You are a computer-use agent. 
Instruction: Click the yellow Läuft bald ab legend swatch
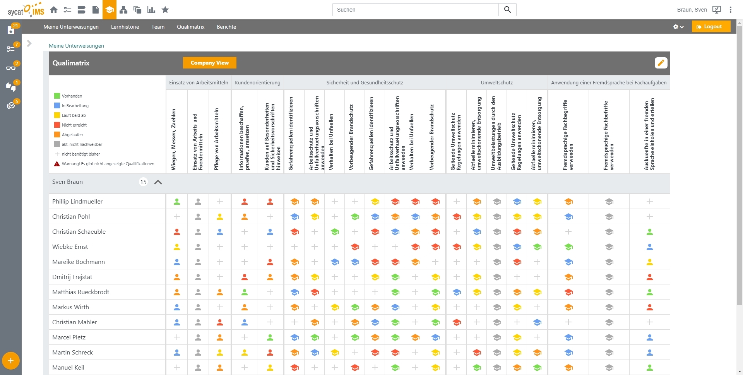[x=57, y=115]
